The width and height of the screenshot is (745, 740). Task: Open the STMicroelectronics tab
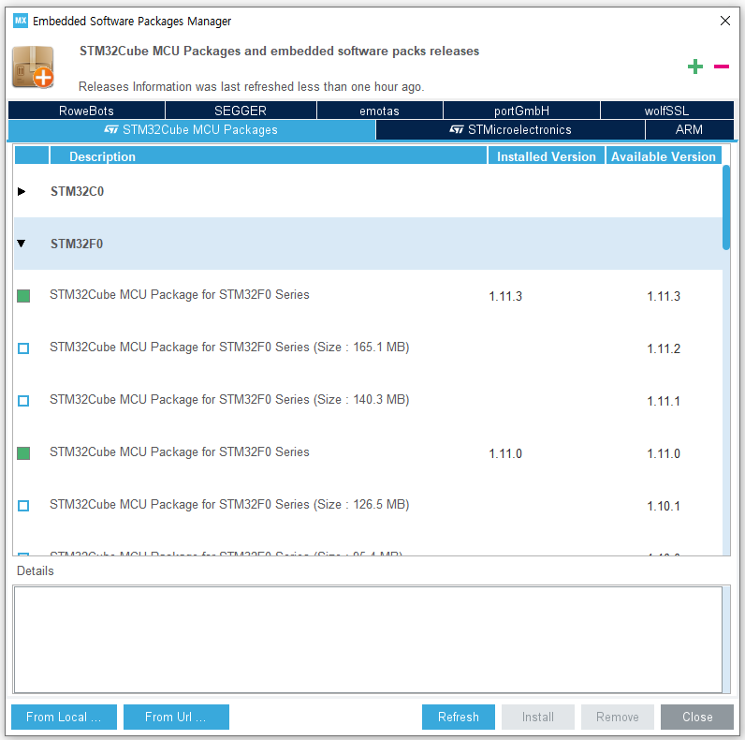click(510, 129)
